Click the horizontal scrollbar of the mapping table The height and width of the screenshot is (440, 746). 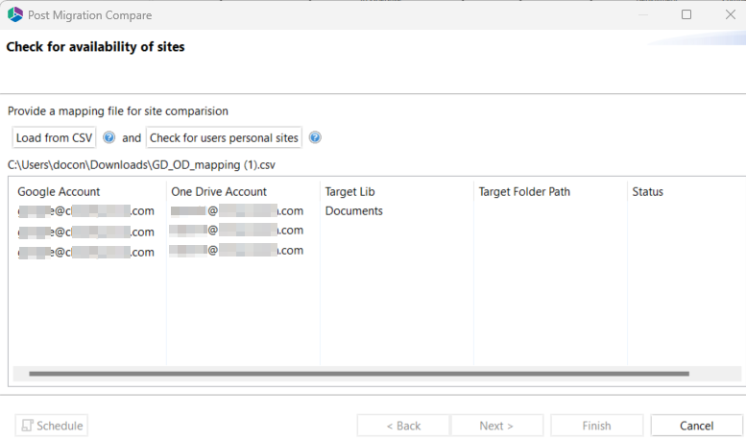click(359, 373)
